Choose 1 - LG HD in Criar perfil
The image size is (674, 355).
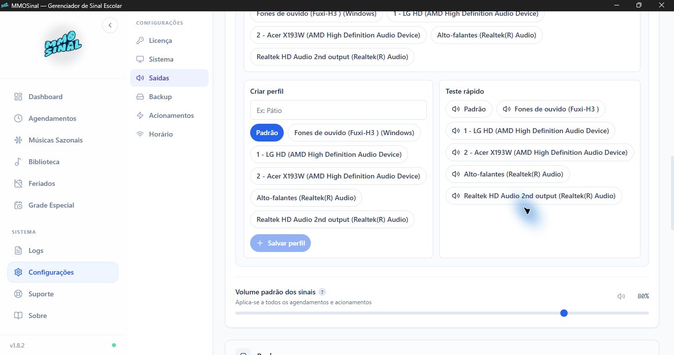point(329,154)
